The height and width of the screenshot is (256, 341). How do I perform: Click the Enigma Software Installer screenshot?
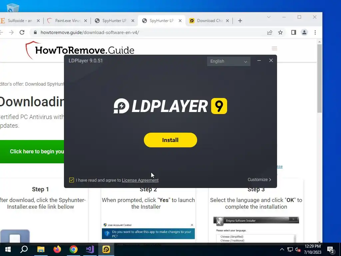256,229
